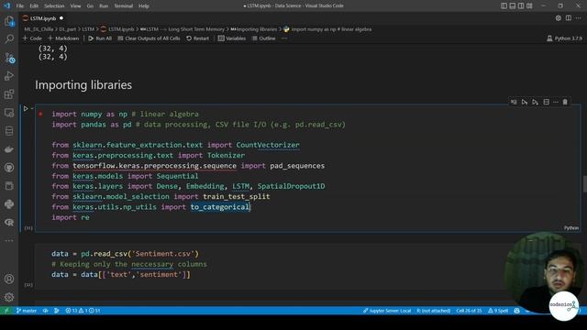587x330 pixels.
Task: Open notebook settings gear in editor title
Action: click(559, 18)
